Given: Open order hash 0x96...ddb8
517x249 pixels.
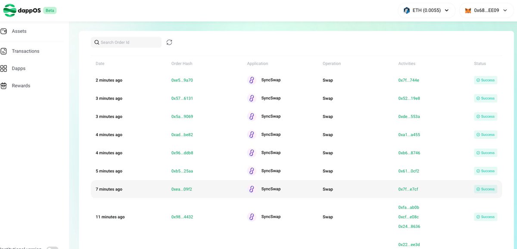Looking at the screenshot, I should (x=182, y=153).
